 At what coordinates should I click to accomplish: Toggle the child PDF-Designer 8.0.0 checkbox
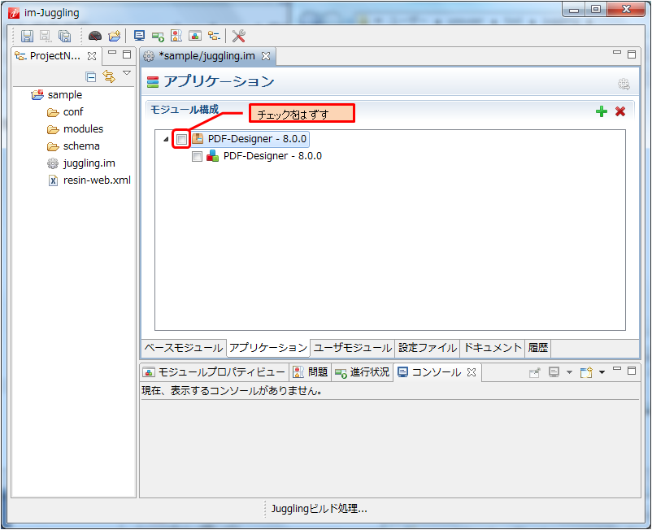[197, 156]
